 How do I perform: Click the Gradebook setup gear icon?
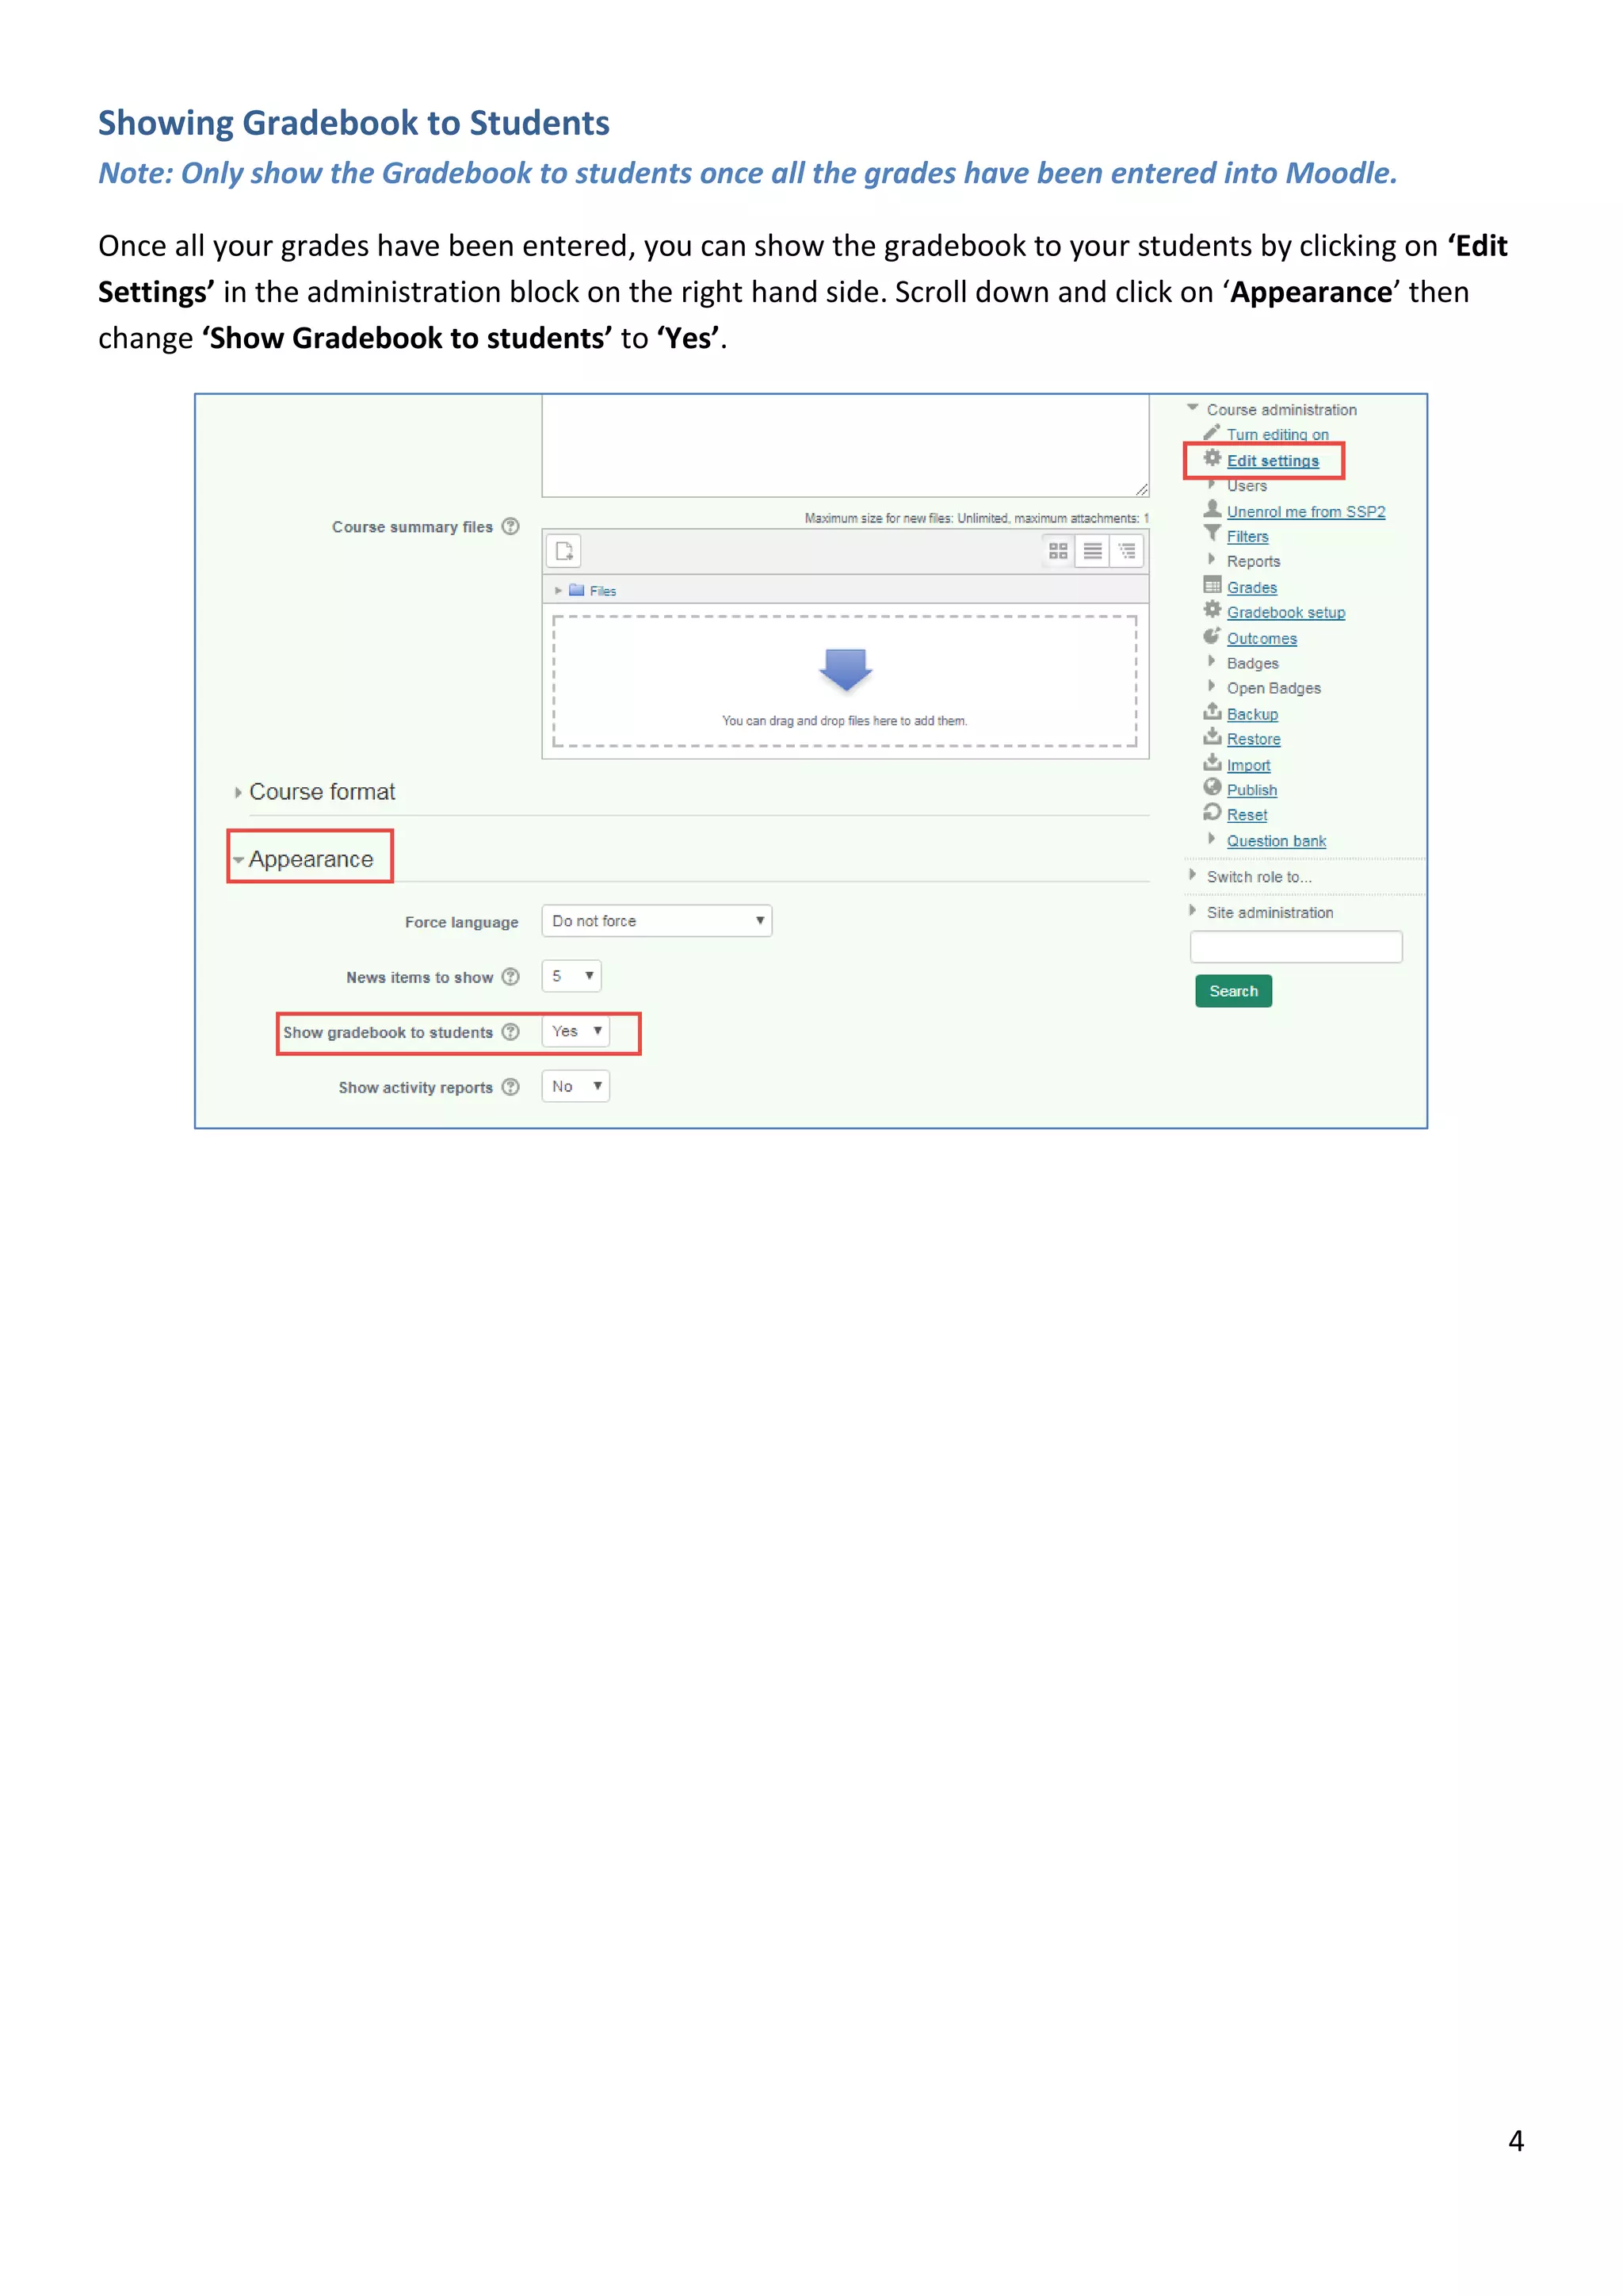pyautogui.click(x=1212, y=610)
